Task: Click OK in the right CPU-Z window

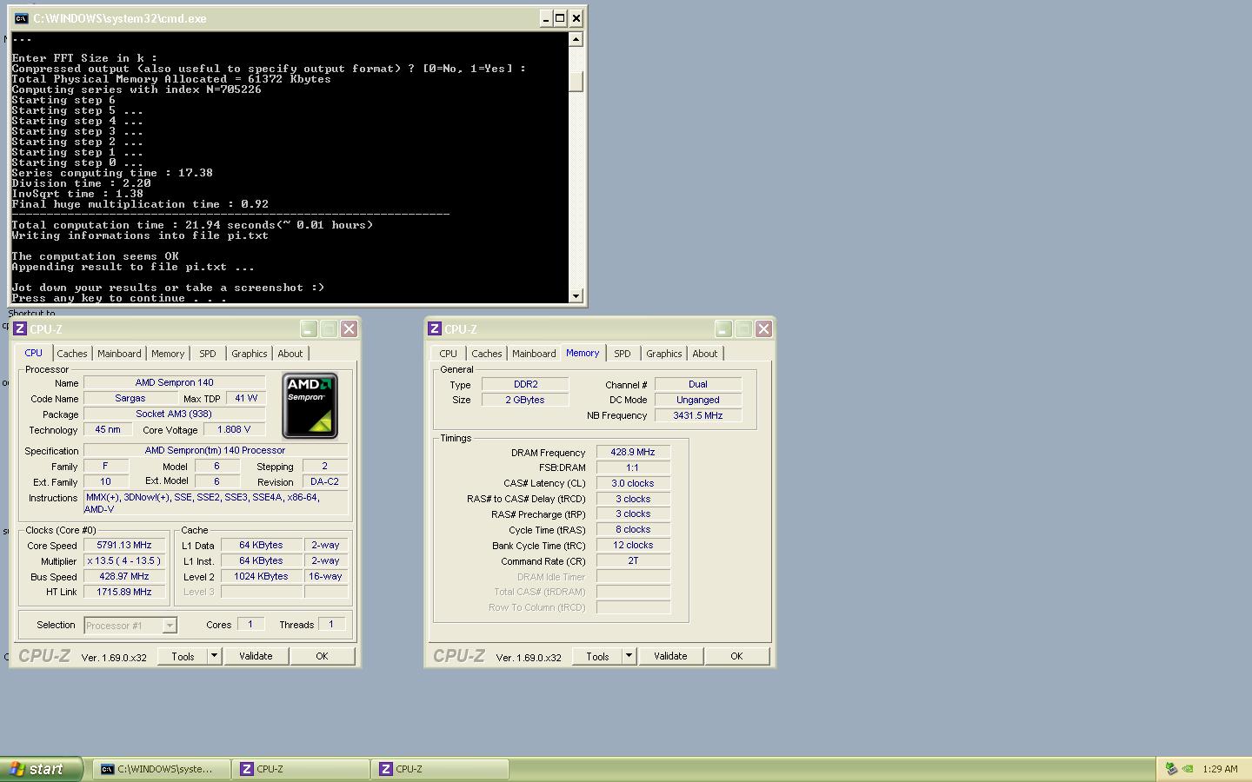Action: [736, 656]
